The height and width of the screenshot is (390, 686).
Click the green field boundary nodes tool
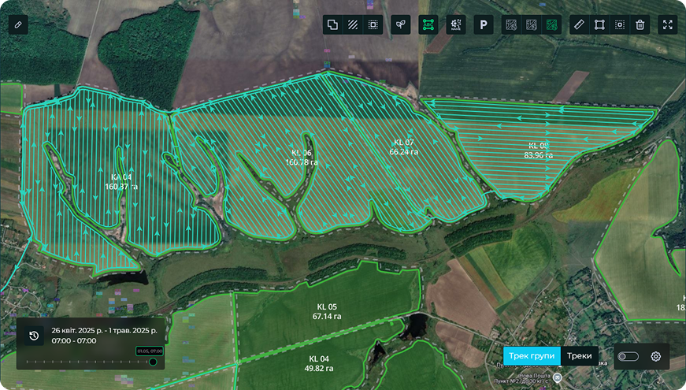pos(428,24)
